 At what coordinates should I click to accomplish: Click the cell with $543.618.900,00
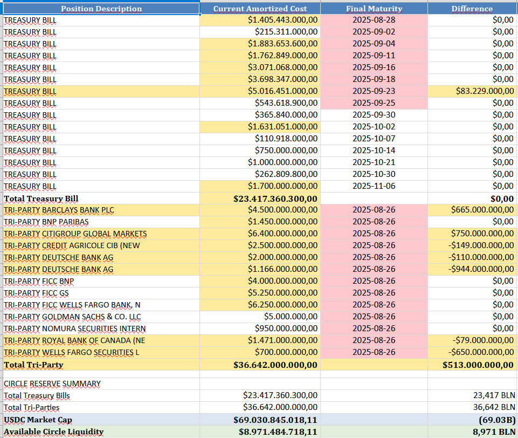pyautogui.click(x=260, y=104)
